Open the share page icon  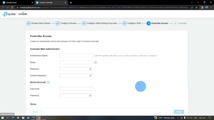click(x=192, y=7)
